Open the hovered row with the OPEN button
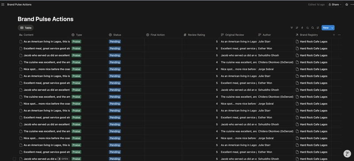 point(63,159)
